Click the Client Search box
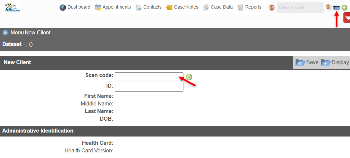Screen dimensions: 350x158 point(300,8)
